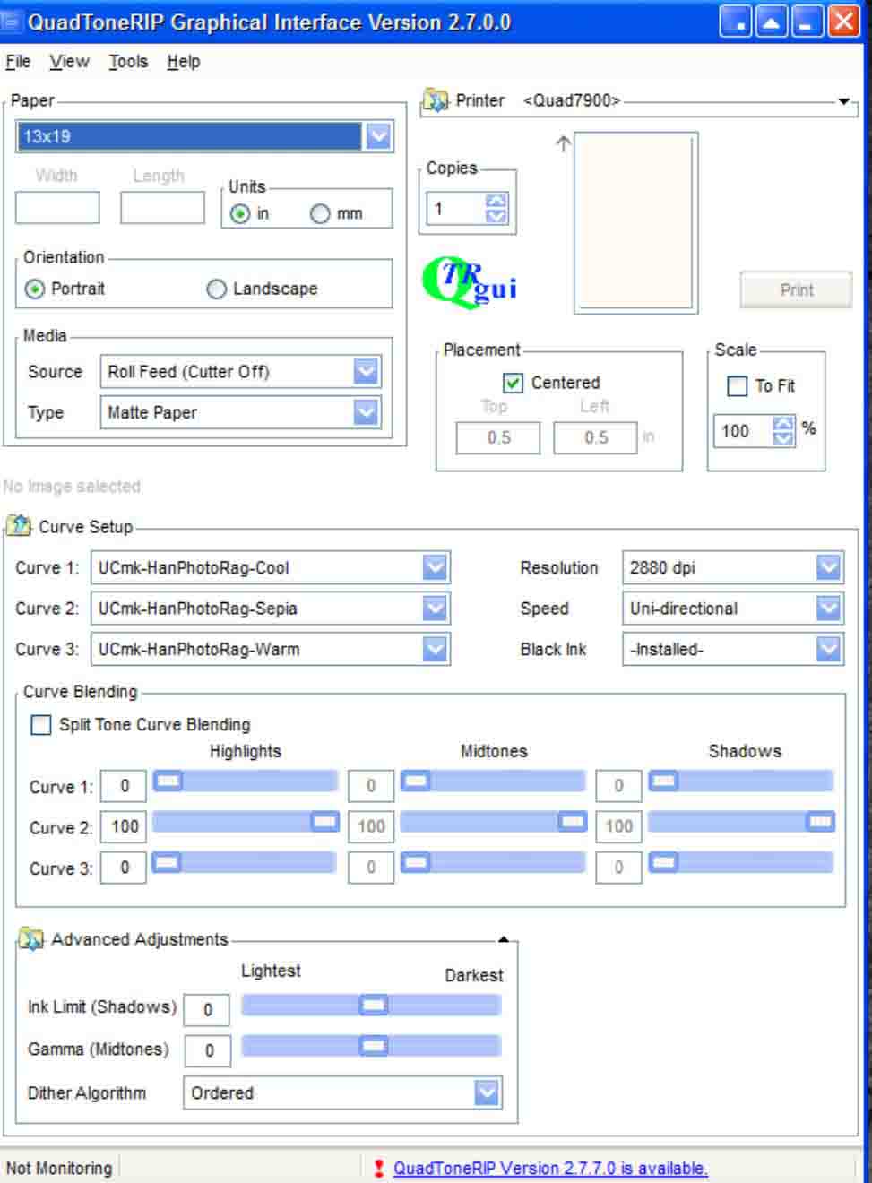
Task: Click the Curve 1 Highlights slider
Action: coord(246,781)
